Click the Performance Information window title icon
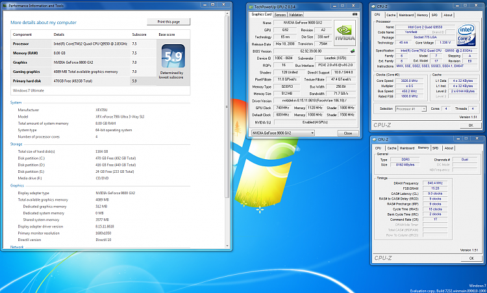 tap(5, 6)
